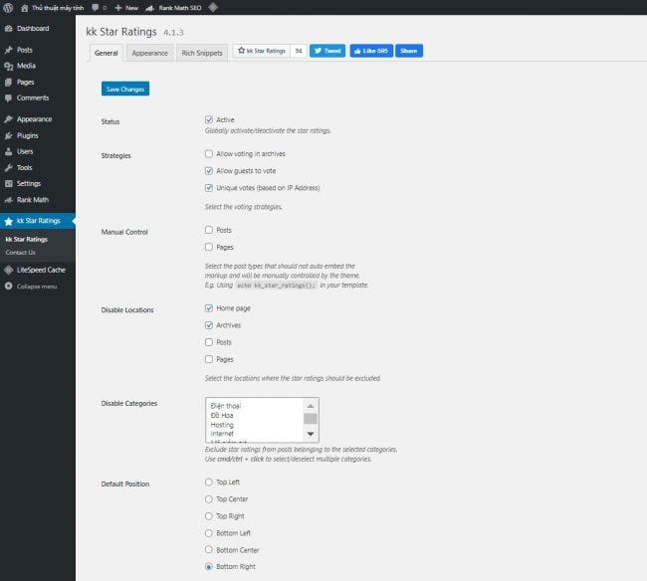Image resolution: width=647 pixels, height=581 pixels.
Task: Click the kk Star Ratings star icon in sidebar
Action: [8, 221]
